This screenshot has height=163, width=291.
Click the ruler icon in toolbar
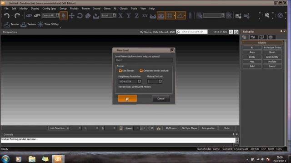tap(190, 16)
